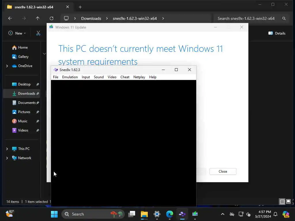Expand the OneDrive tree node
Viewport: 295px width, 221px height.
click(7, 66)
